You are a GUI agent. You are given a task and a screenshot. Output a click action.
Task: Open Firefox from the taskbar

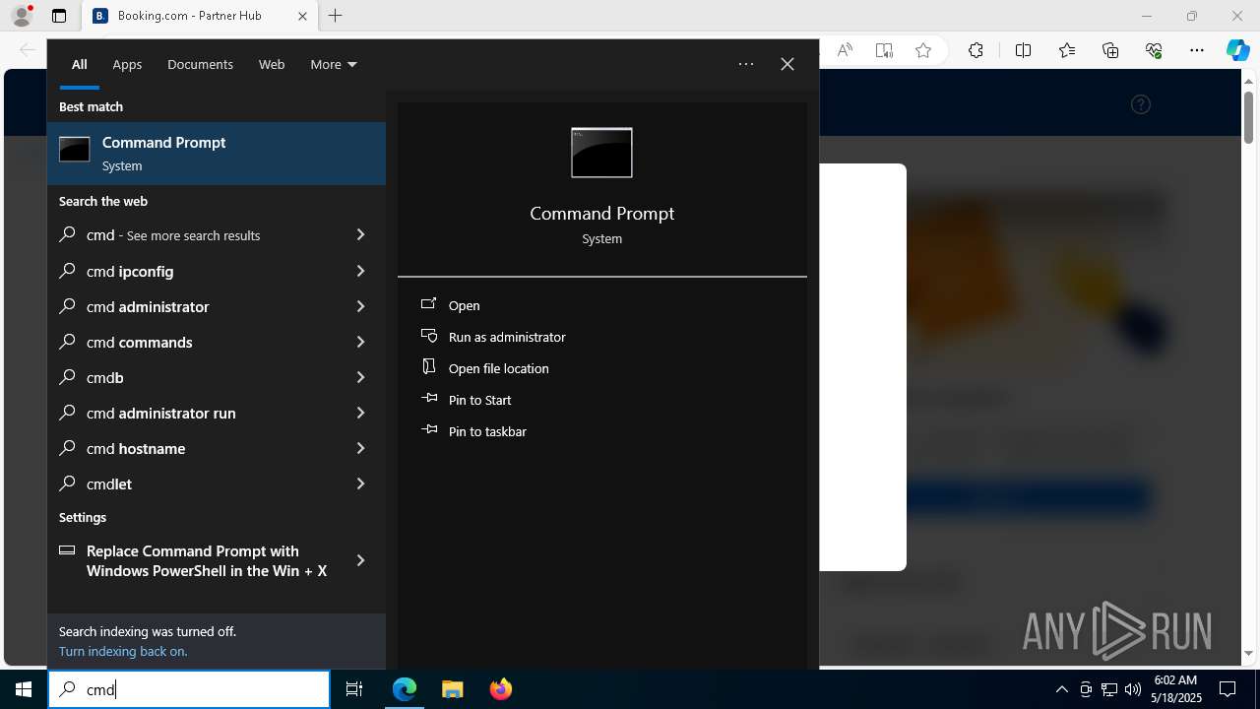(501, 689)
